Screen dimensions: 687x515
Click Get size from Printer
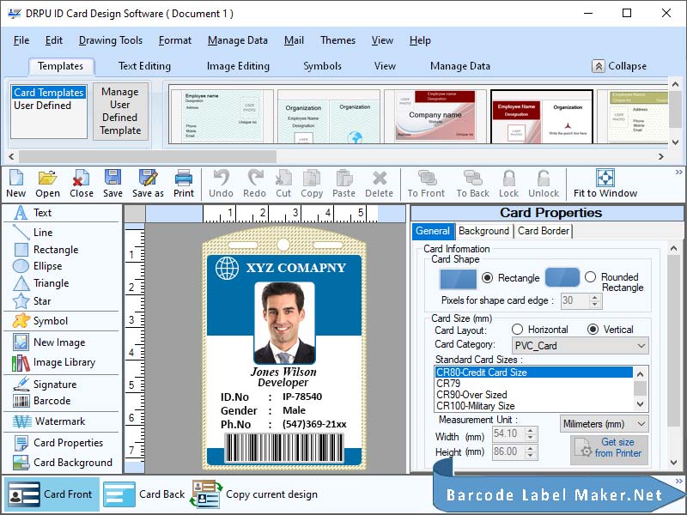610,447
